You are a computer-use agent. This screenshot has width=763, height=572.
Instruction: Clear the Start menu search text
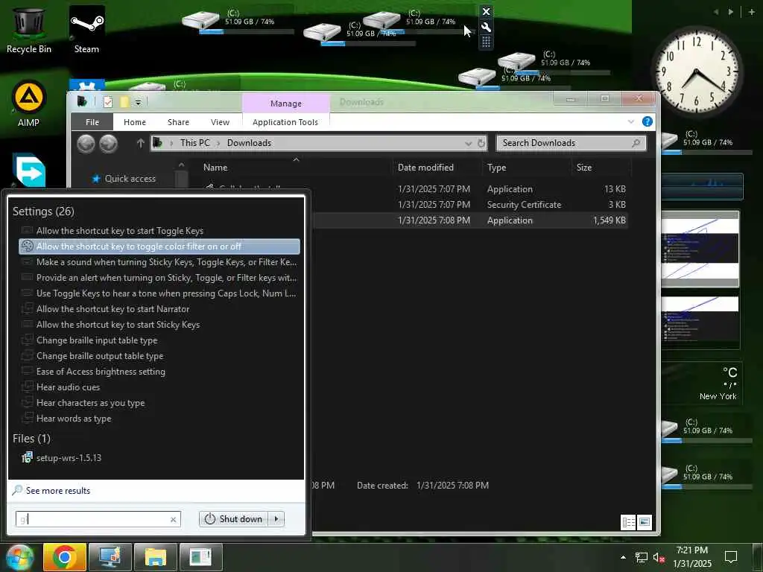coord(173,519)
